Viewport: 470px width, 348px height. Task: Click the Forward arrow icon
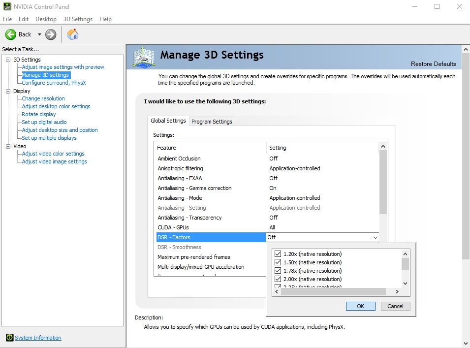[x=51, y=34]
